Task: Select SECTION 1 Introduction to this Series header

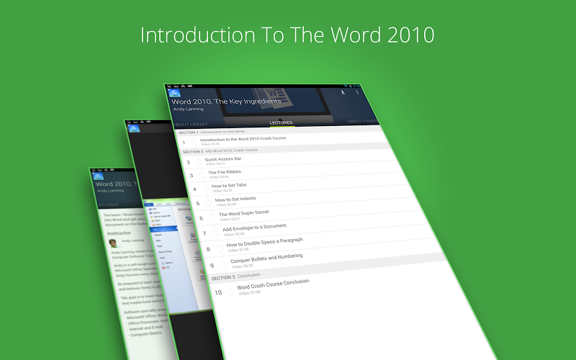Action: click(x=212, y=132)
